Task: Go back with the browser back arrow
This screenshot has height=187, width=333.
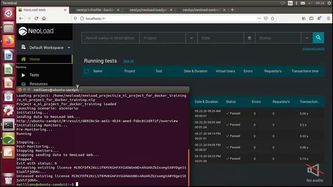Action: pos(21,19)
